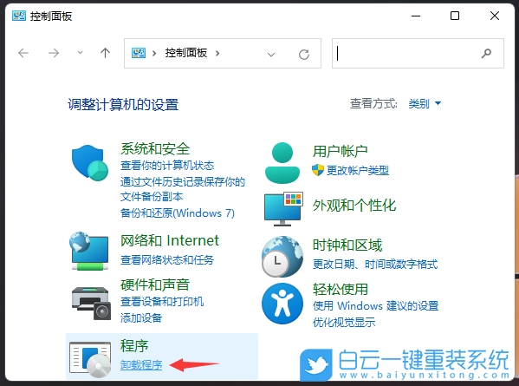This screenshot has width=519, height=386.
Task: Click 控制面板 in the address bar path
Action: (186, 53)
